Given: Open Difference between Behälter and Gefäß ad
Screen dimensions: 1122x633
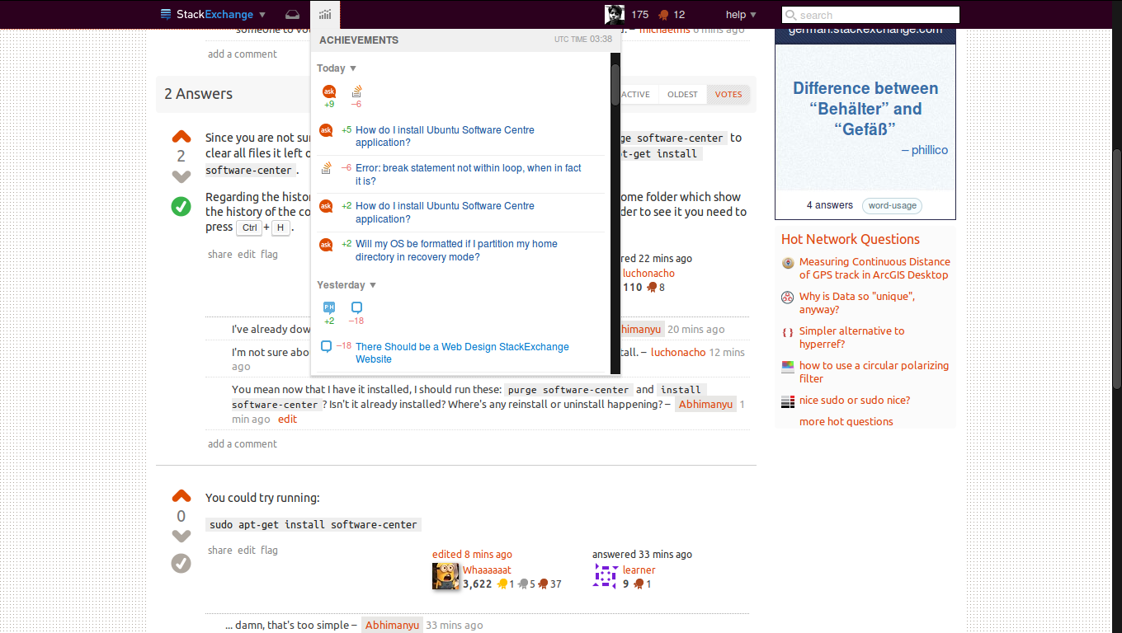Looking at the screenshot, I should click(x=865, y=109).
